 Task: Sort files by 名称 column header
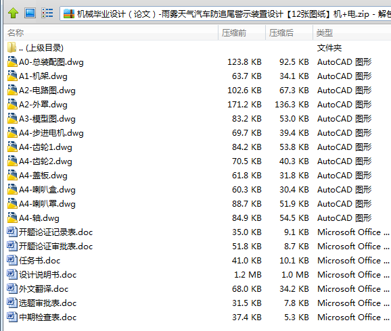(111, 32)
